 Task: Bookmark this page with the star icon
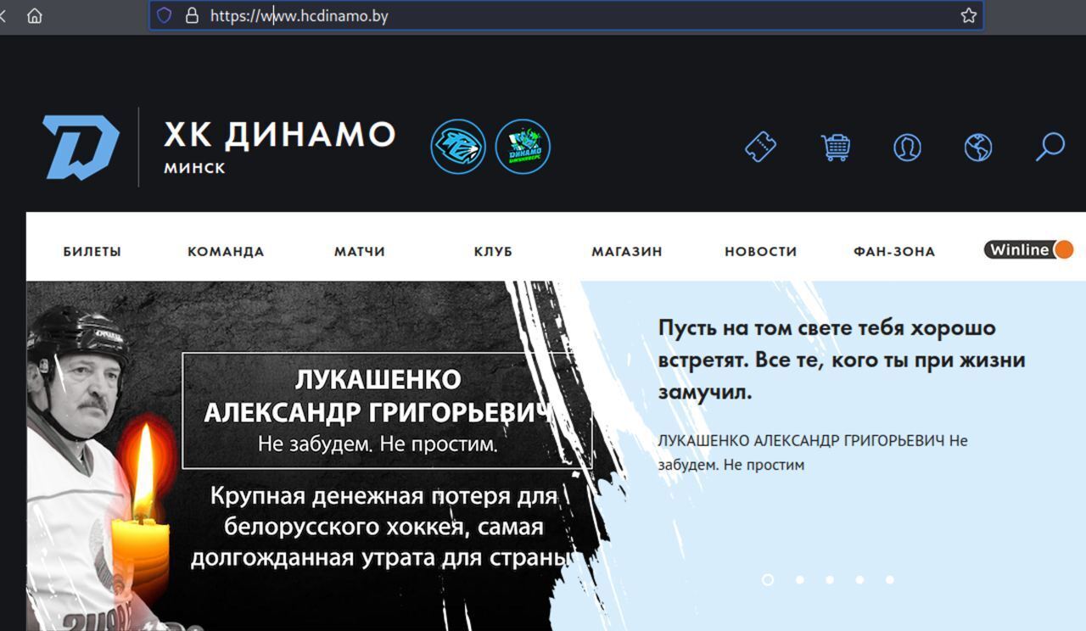click(968, 15)
